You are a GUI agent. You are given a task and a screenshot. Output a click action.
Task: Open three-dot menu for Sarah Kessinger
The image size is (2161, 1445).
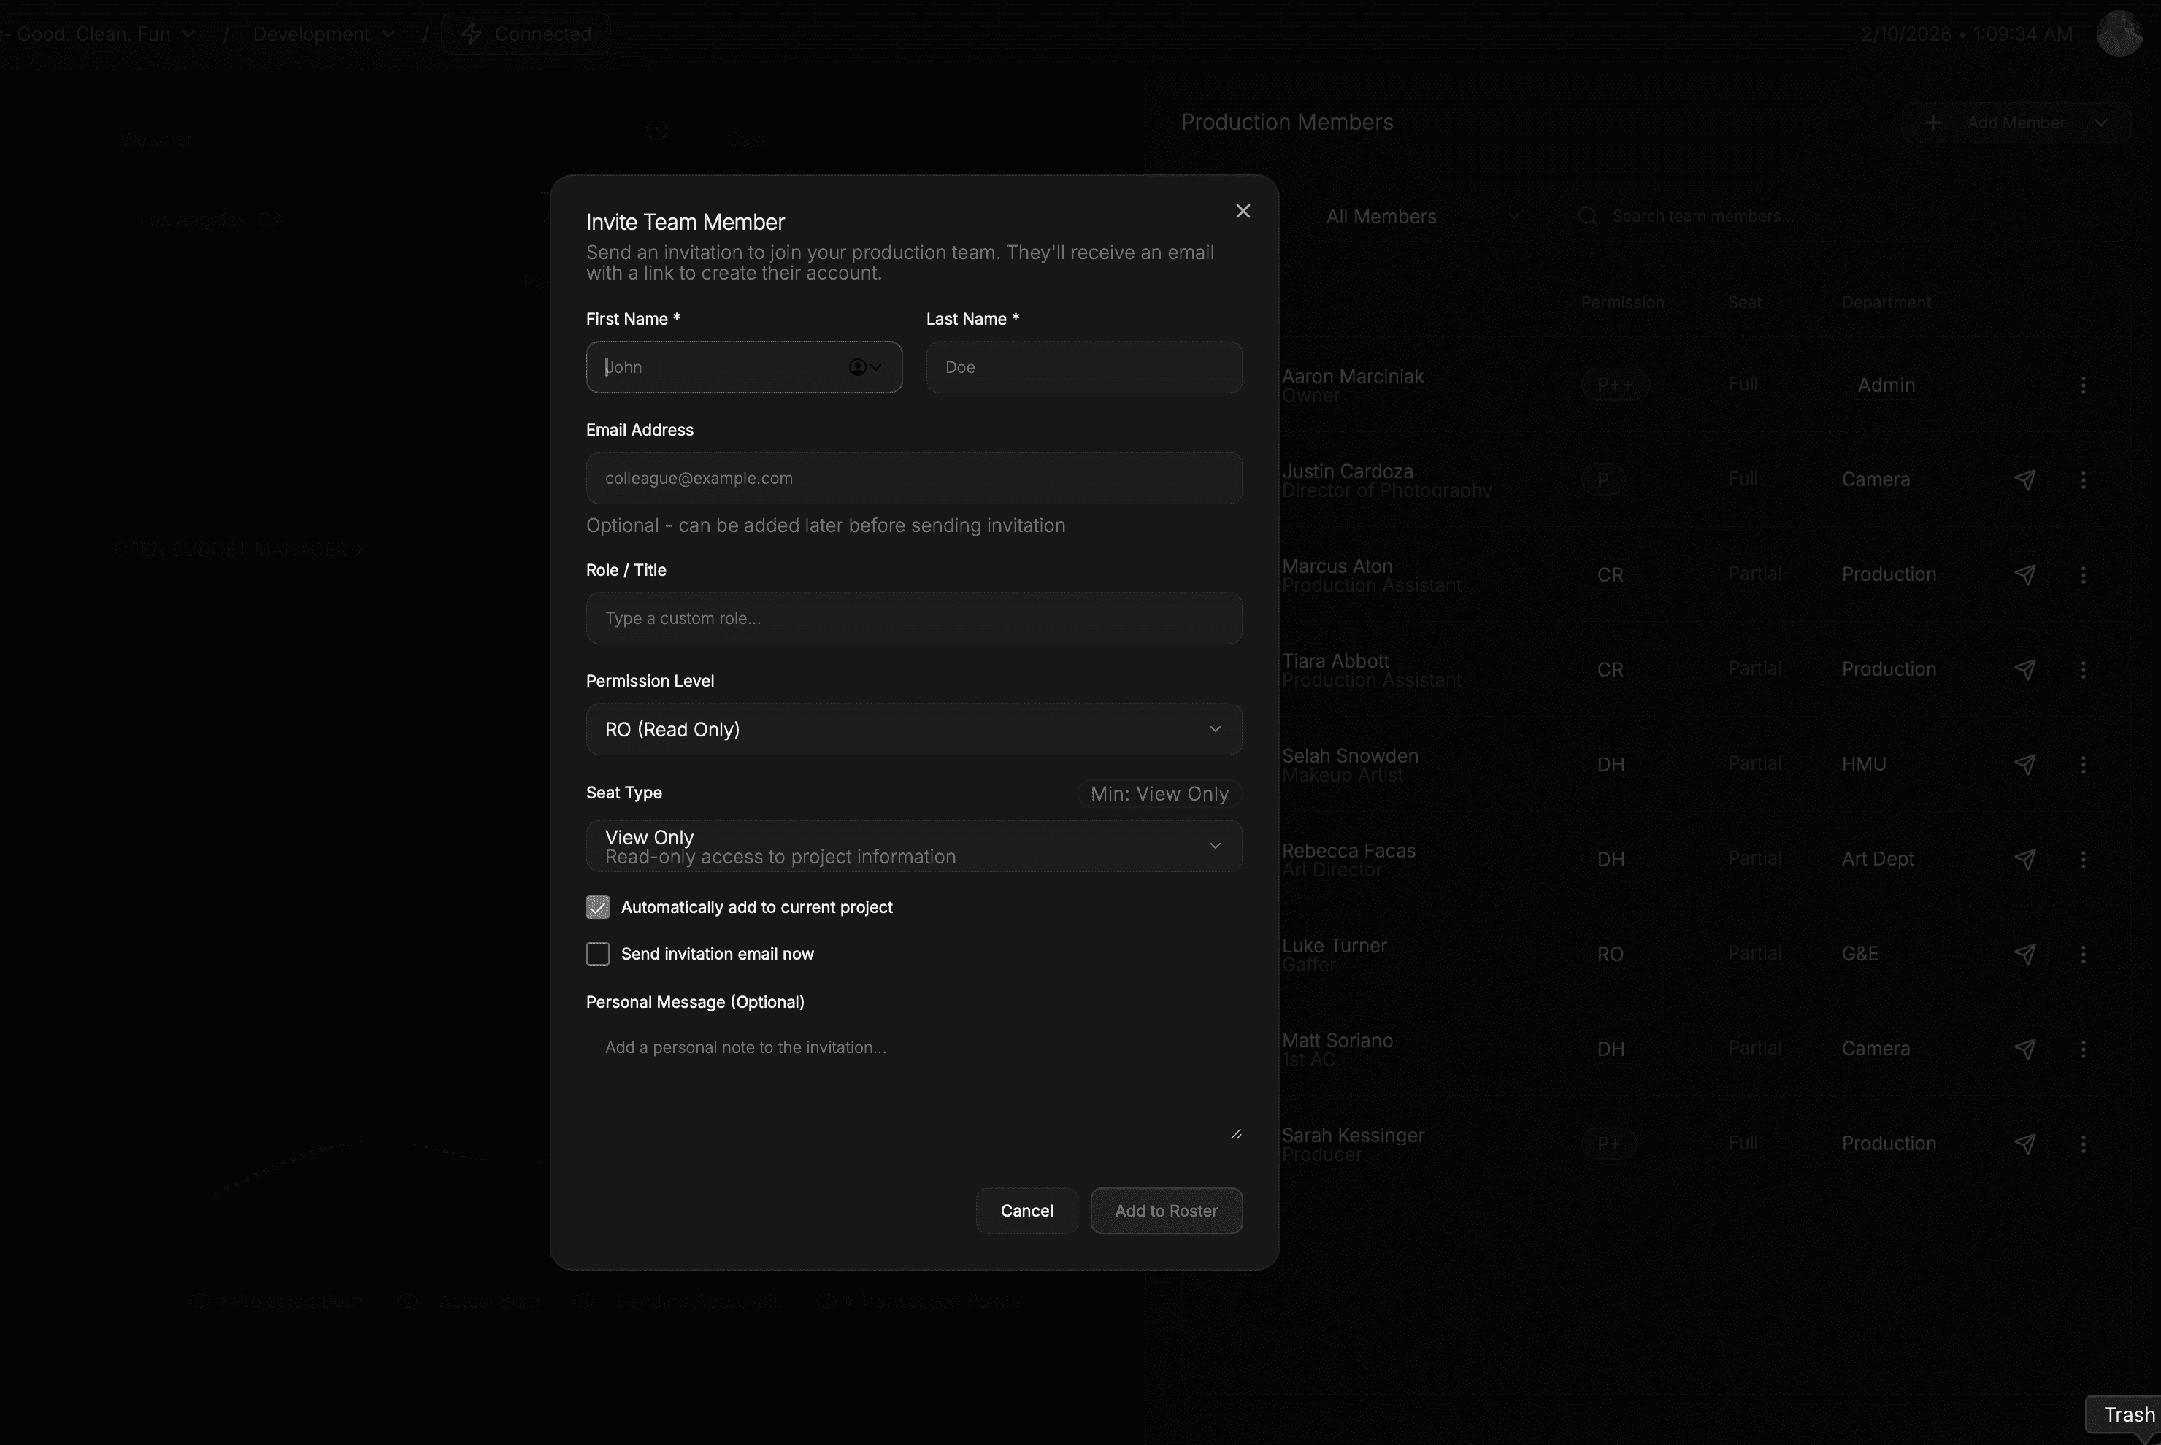click(x=2083, y=1144)
